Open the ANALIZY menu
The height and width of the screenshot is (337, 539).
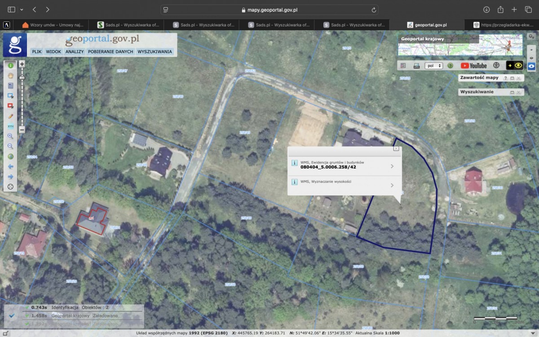click(75, 52)
